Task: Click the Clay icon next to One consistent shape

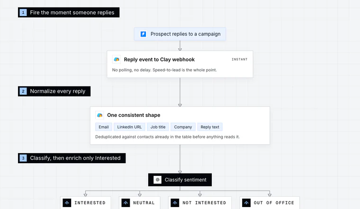Action: pyautogui.click(x=99, y=115)
